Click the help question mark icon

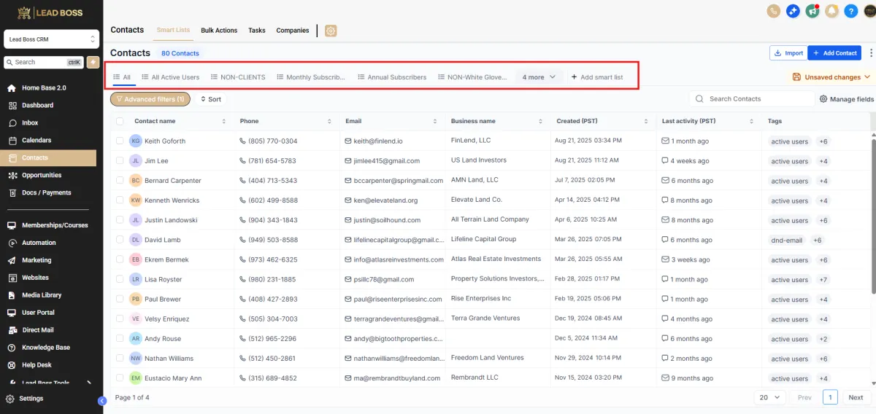(x=850, y=11)
